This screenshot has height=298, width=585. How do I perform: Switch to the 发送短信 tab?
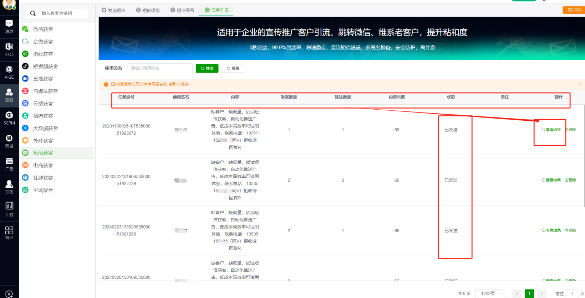tap(113, 10)
